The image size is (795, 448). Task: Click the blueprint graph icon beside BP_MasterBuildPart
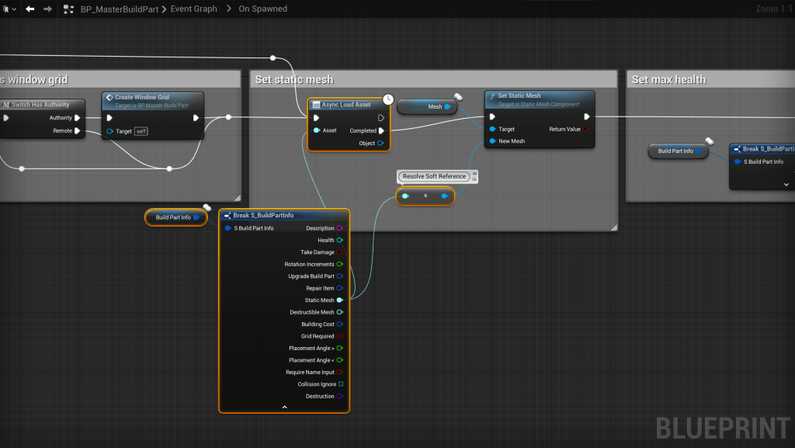click(69, 9)
